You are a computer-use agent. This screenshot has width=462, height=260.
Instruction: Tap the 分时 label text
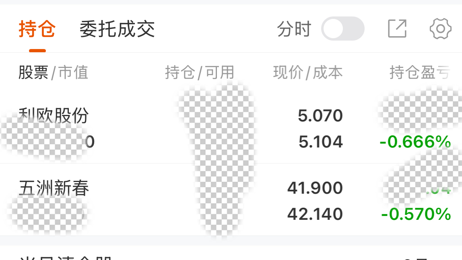(x=294, y=29)
